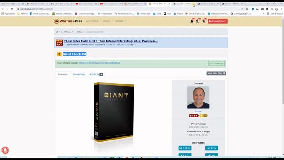Click the red $$$$ vendor badge
The width and height of the screenshot is (284, 160).
pyautogui.click(x=193, y=116)
